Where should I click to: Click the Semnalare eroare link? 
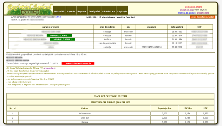point(193,7)
